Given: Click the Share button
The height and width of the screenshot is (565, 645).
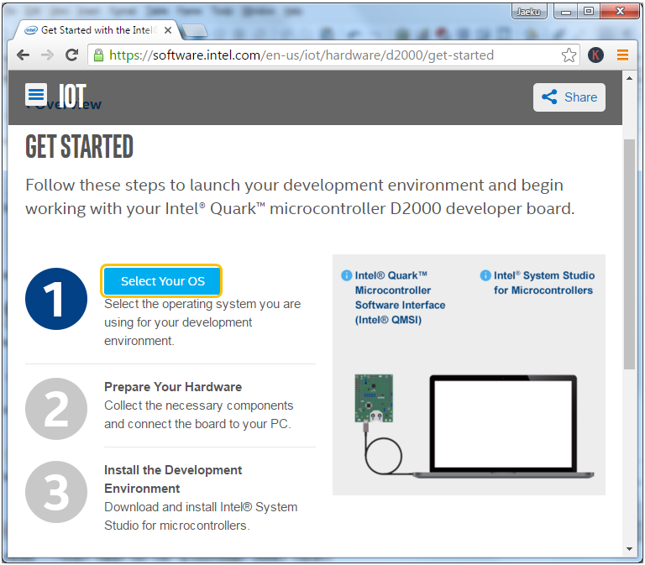Looking at the screenshot, I should [x=569, y=97].
